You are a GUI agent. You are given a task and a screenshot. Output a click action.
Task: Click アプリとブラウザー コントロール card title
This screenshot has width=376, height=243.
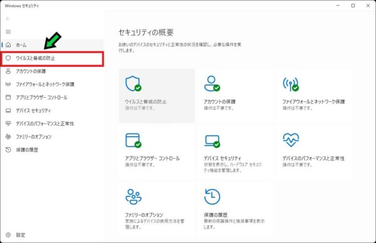tap(152, 158)
